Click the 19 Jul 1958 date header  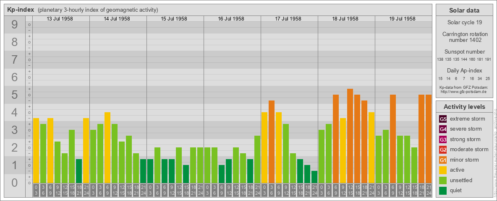tap(402, 19)
